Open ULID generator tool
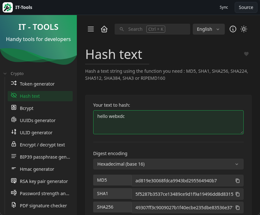Image resolution: width=260 pixels, height=215 pixels. coord(40,133)
